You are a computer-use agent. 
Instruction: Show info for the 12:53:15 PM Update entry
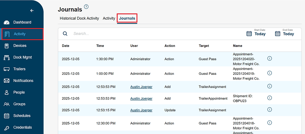click(270, 110)
